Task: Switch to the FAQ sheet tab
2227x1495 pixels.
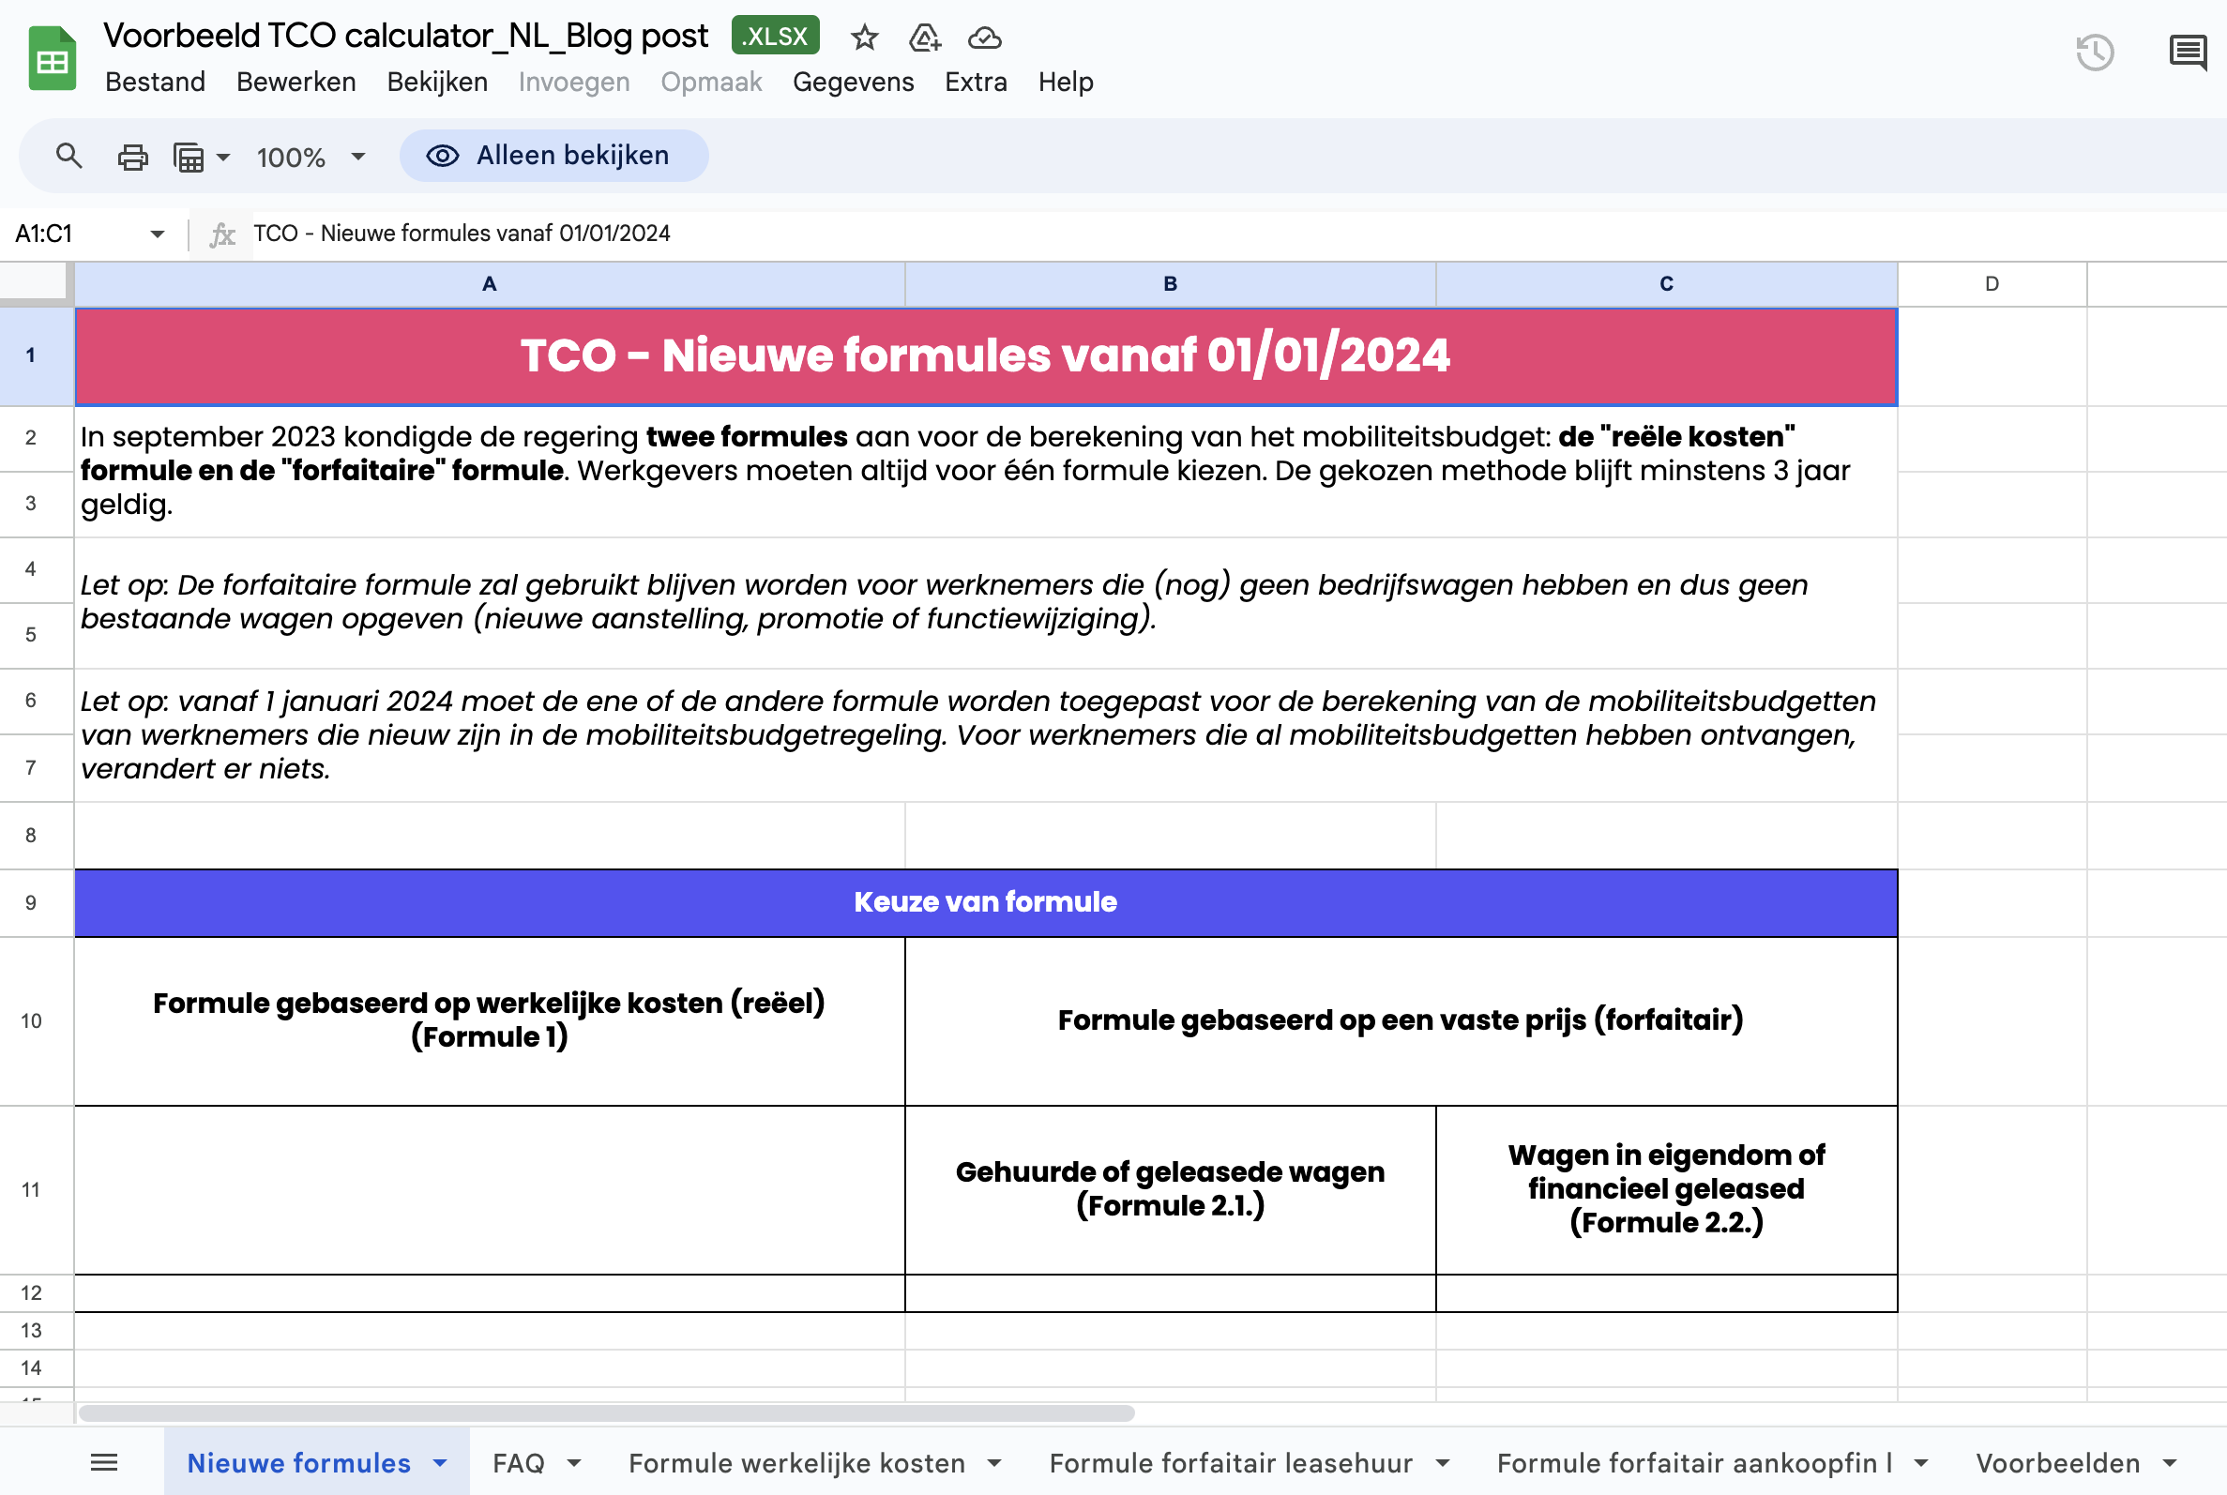Action: point(519,1462)
